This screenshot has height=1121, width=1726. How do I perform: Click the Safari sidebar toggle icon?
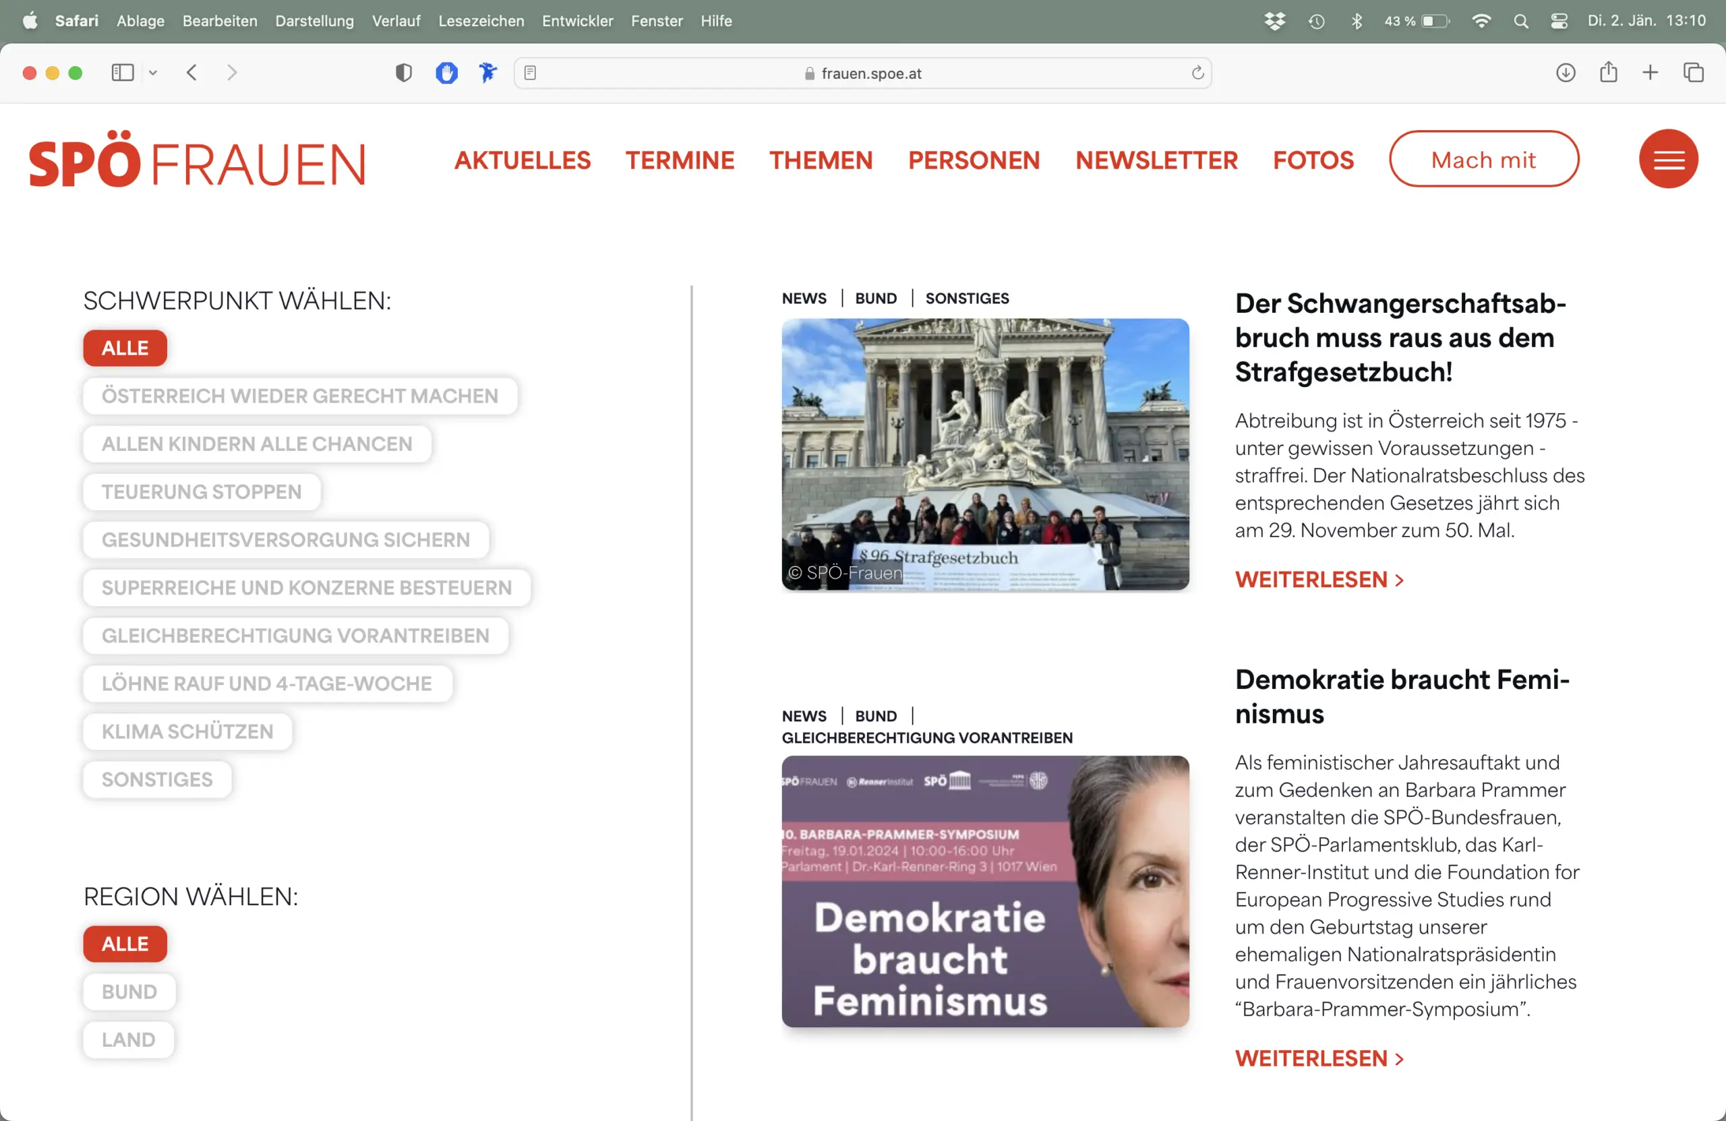pos(123,73)
